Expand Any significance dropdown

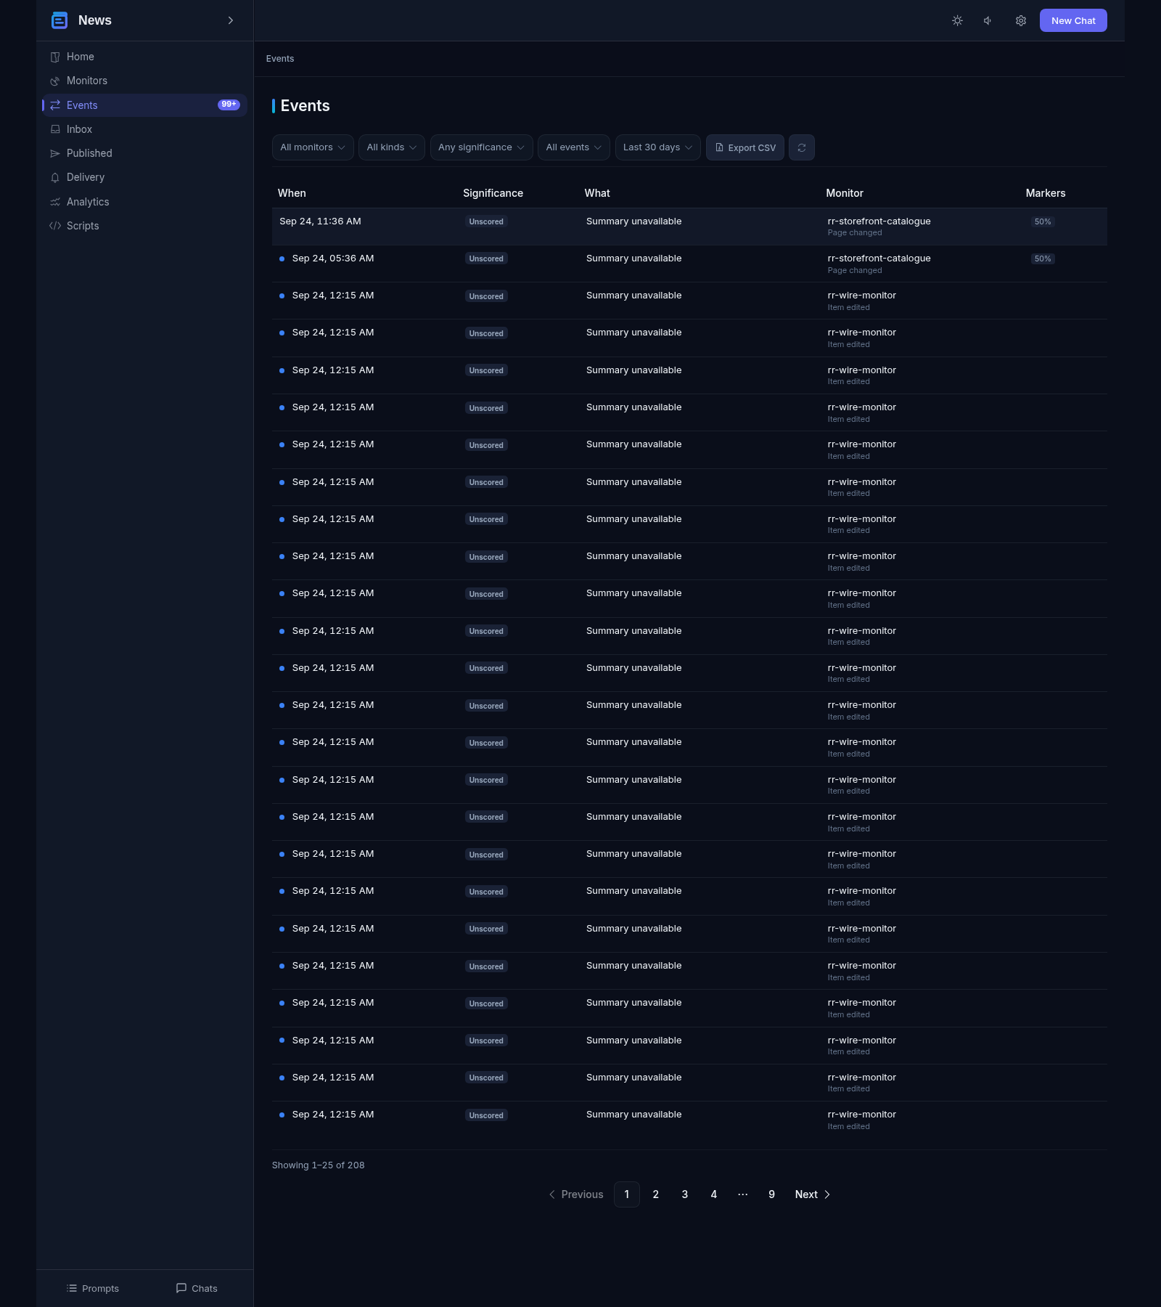click(481, 147)
